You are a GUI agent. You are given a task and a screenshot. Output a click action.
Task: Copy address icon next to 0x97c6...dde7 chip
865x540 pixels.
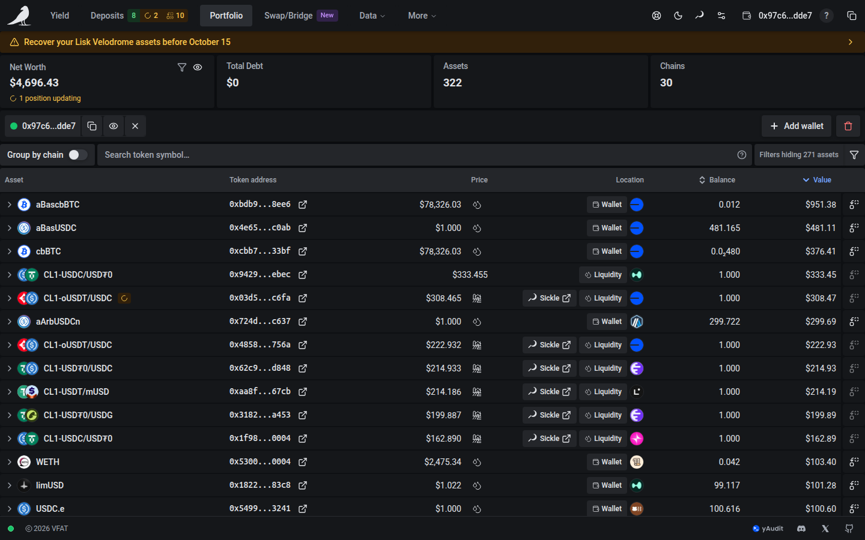tap(92, 126)
